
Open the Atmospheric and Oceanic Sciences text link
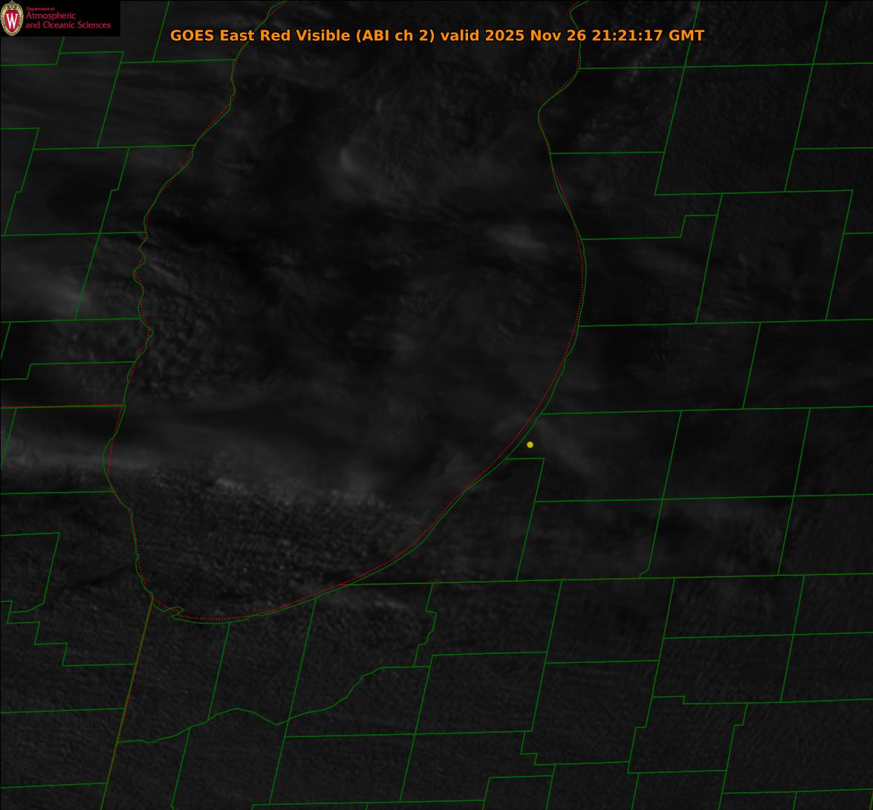pos(68,22)
